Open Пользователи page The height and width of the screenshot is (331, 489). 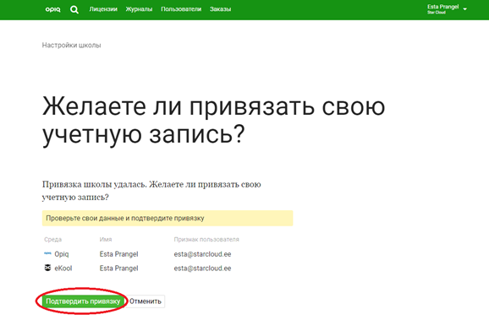[181, 9]
